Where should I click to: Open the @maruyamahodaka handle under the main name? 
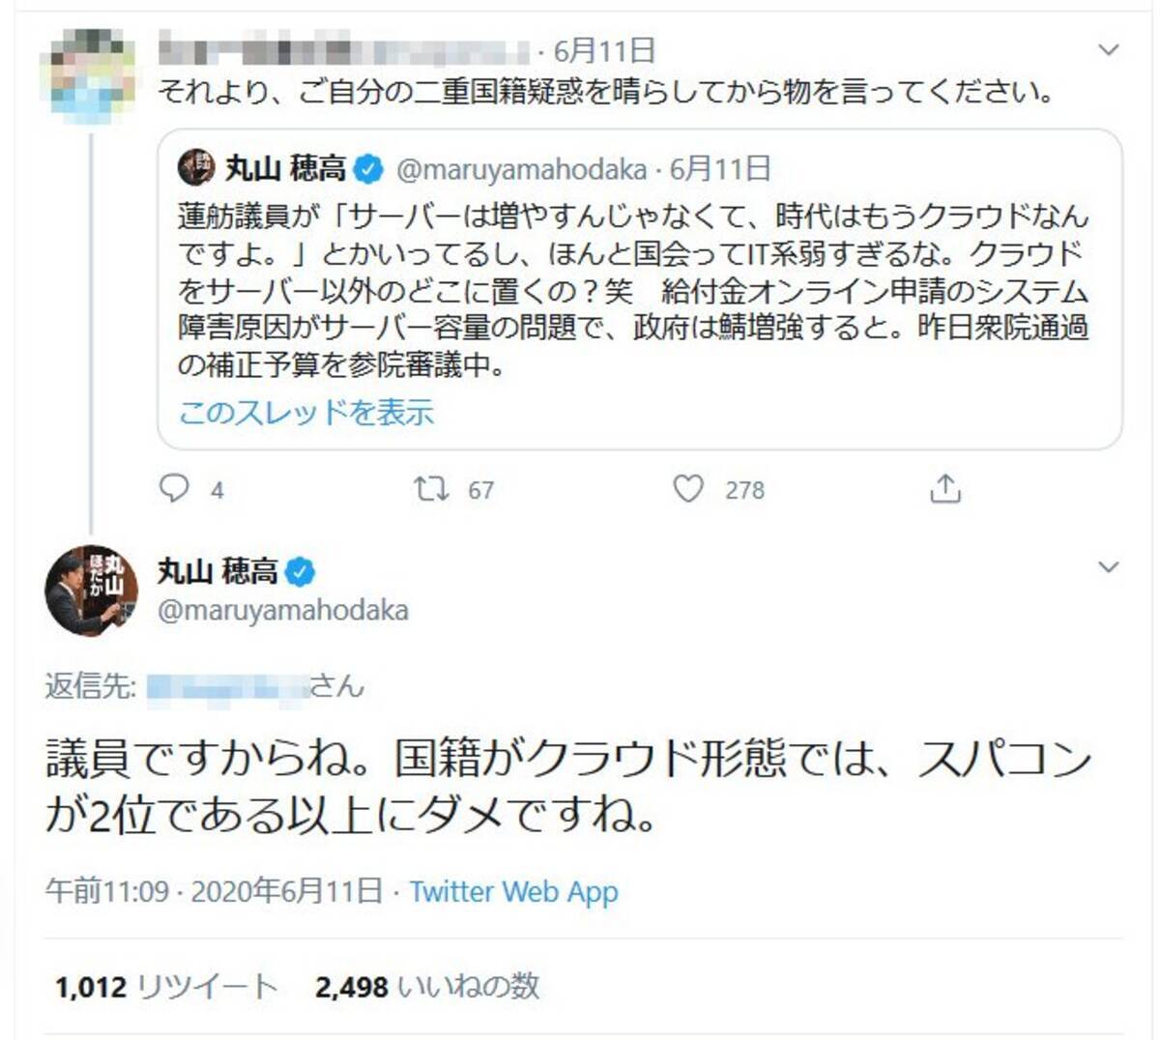[x=282, y=611]
